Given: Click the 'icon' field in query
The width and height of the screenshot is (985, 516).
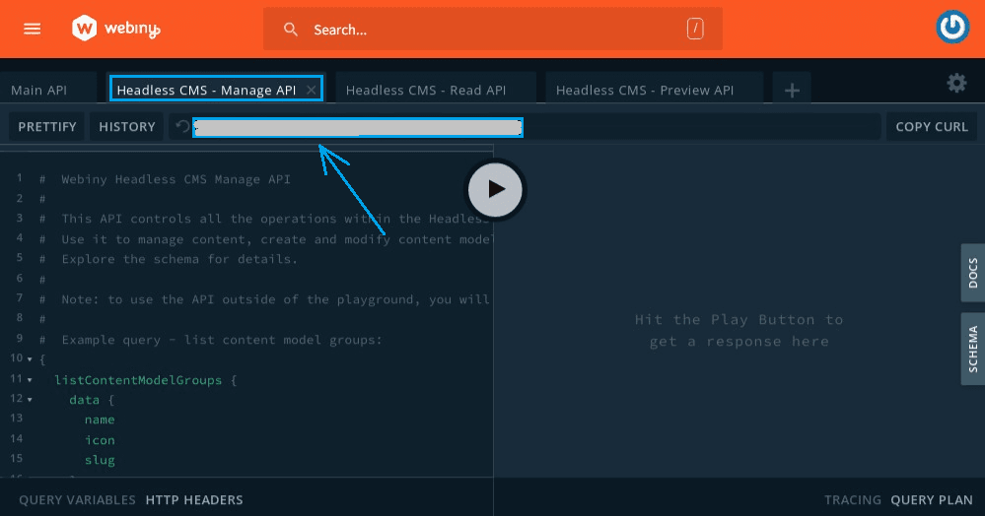Looking at the screenshot, I should [100, 440].
